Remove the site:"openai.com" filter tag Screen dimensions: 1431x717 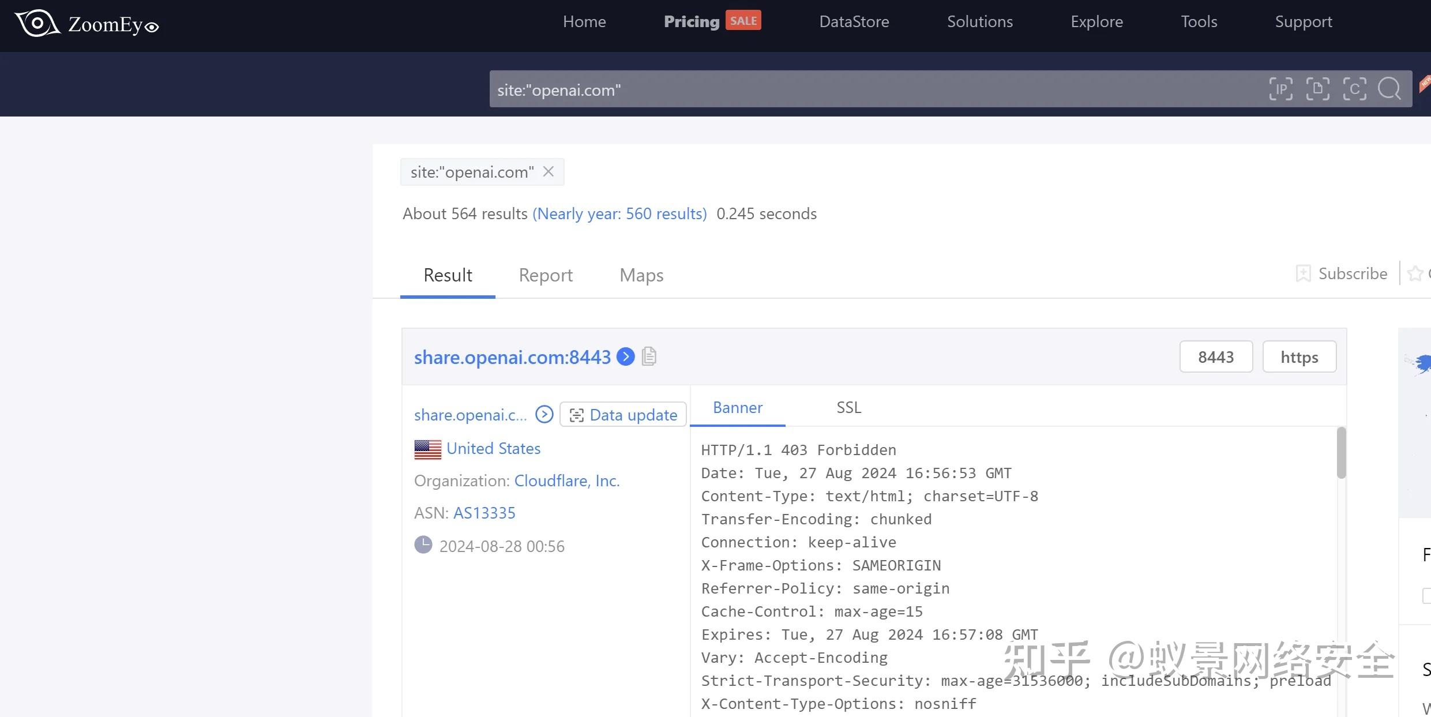[x=549, y=172]
